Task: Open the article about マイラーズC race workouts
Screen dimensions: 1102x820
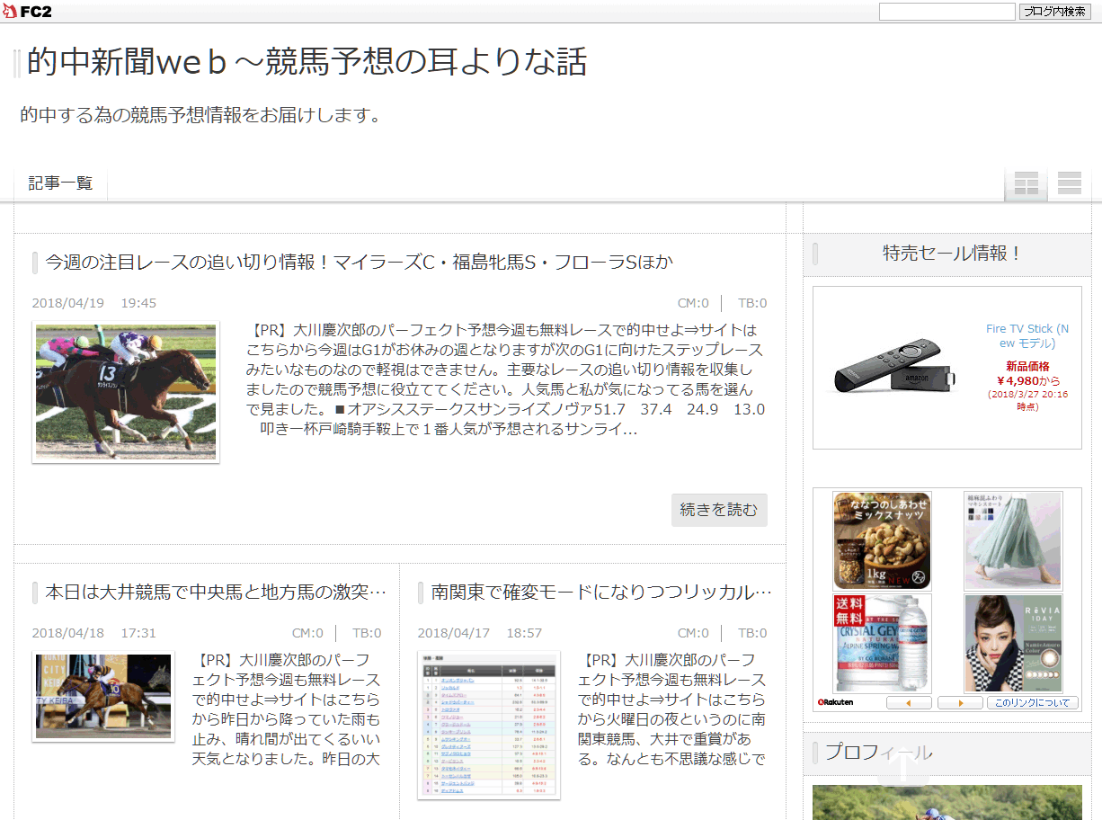Action: pos(361,261)
